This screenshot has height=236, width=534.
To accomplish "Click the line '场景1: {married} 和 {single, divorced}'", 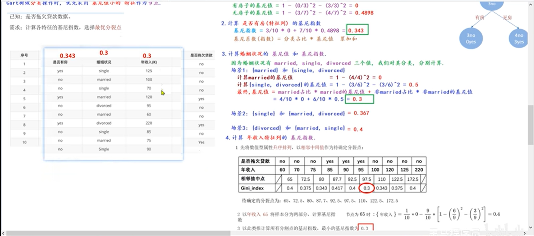I will click(x=288, y=70).
